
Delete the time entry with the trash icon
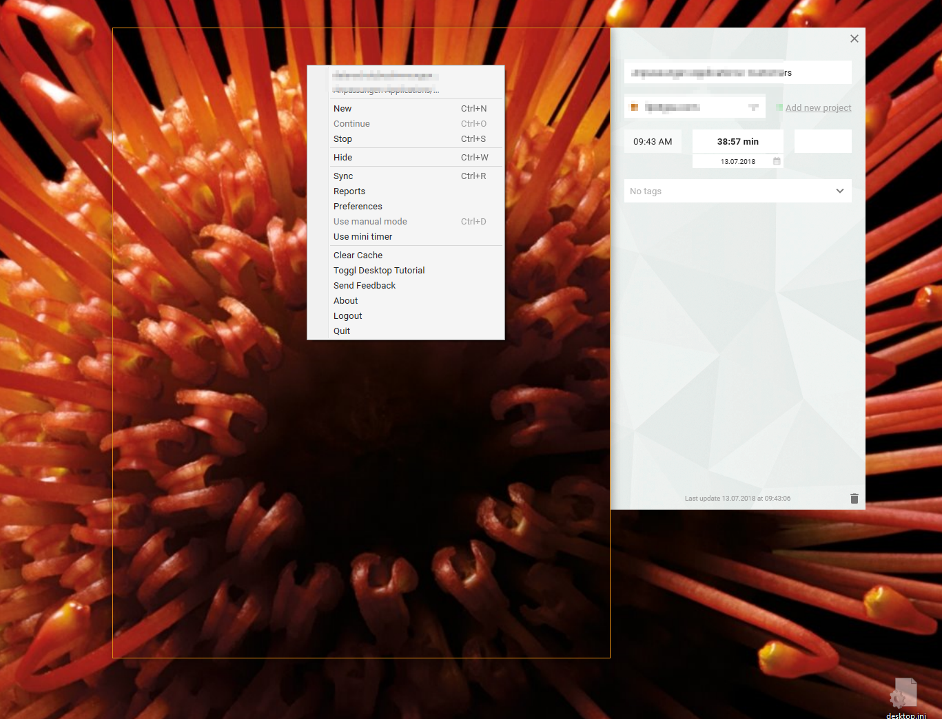[854, 499]
